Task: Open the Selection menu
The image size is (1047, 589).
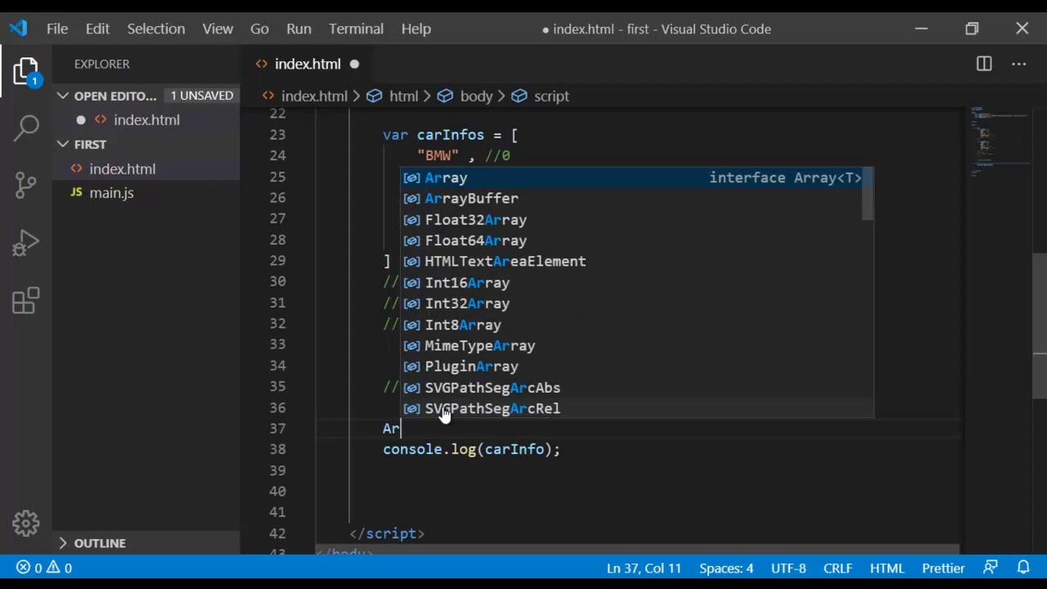Action: pos(155,29)
